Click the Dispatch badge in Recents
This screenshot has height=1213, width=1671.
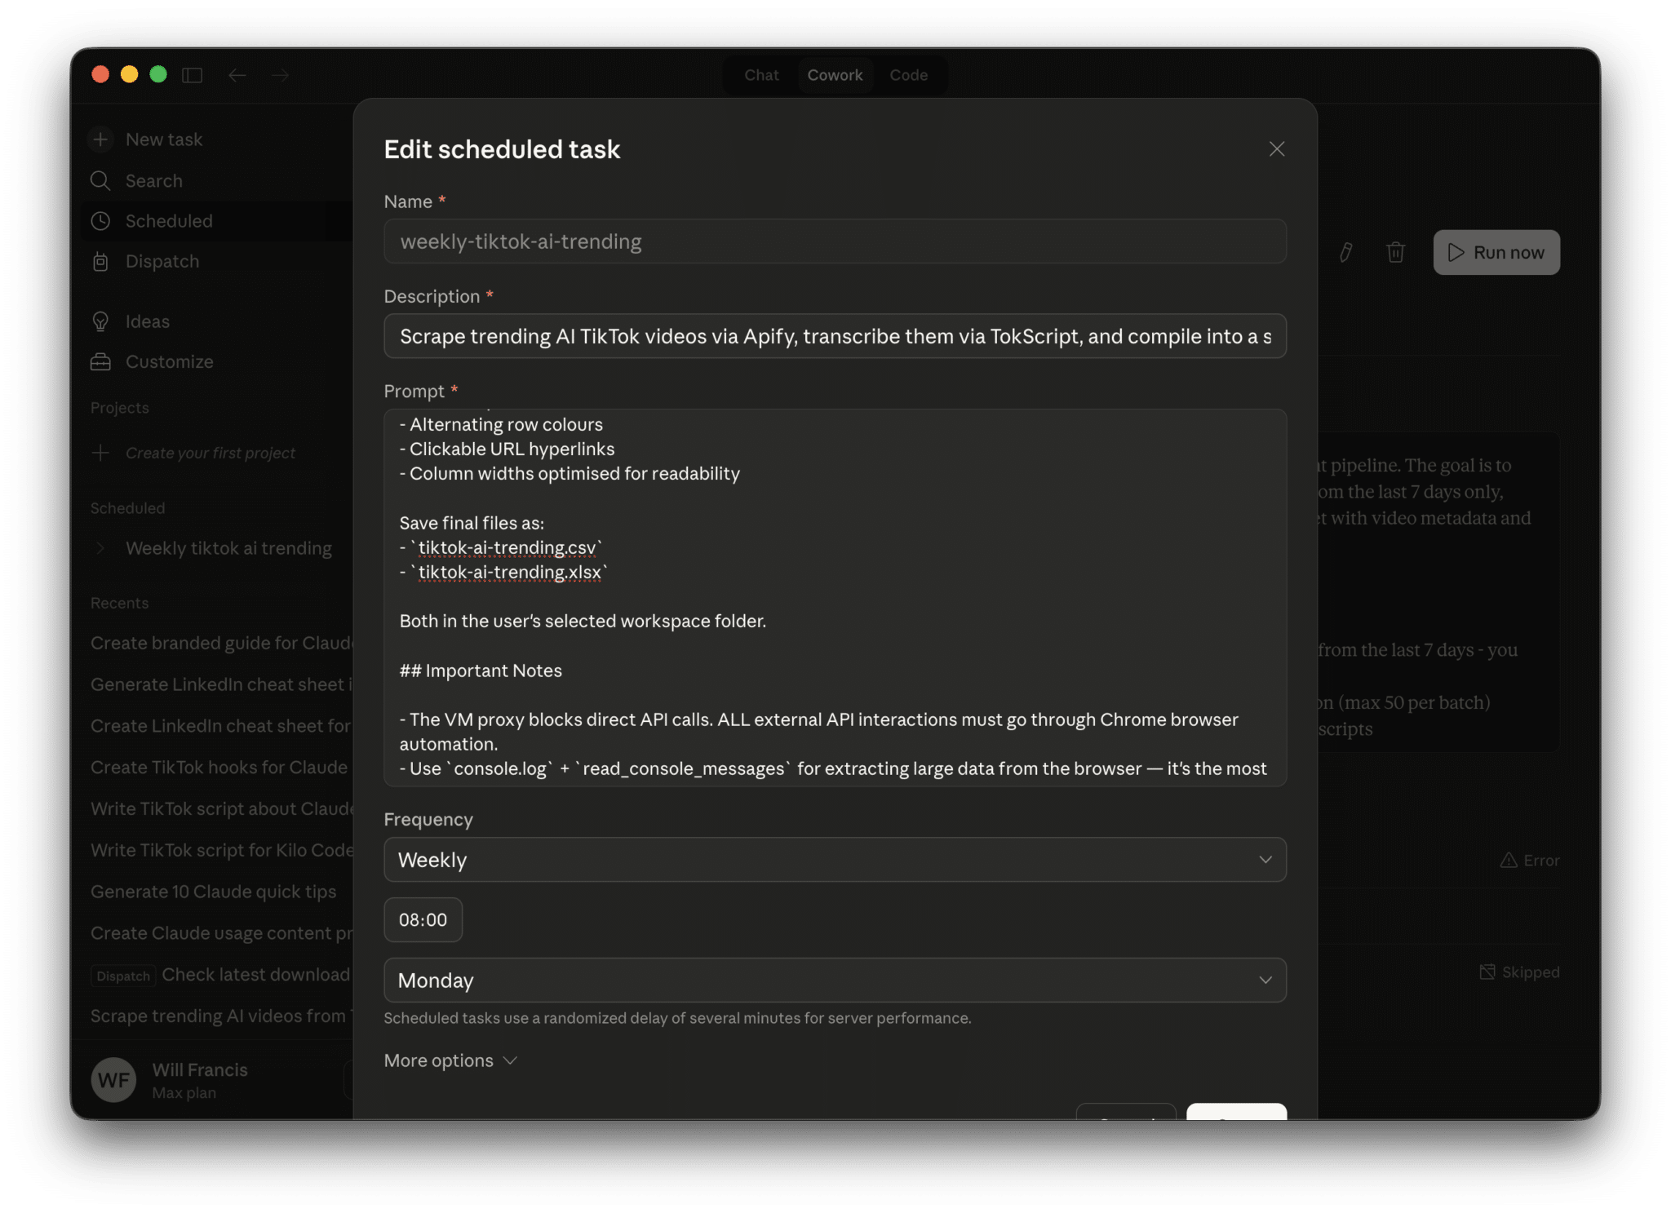click(x=123, y=976)
